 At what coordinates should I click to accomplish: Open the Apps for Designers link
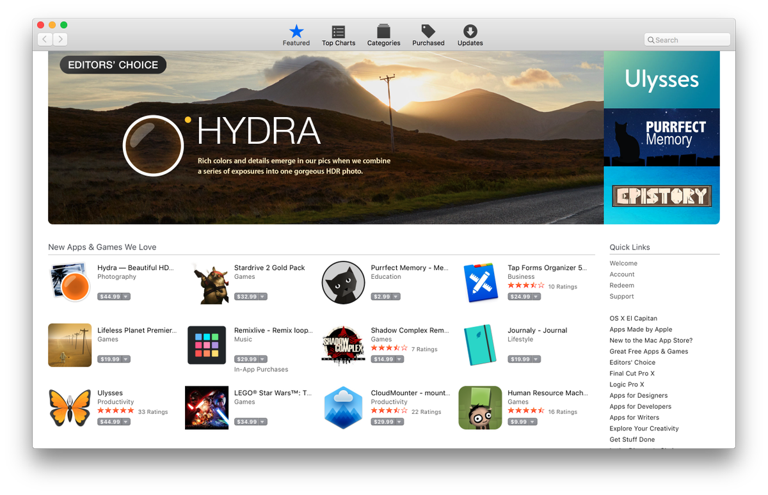click(638, 395)
